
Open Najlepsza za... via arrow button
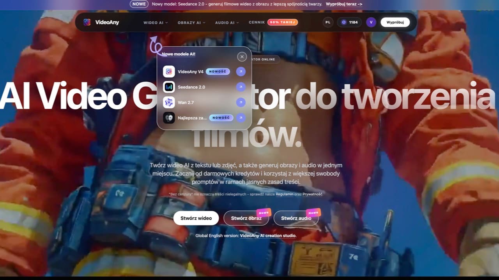[x=241, y=118]
